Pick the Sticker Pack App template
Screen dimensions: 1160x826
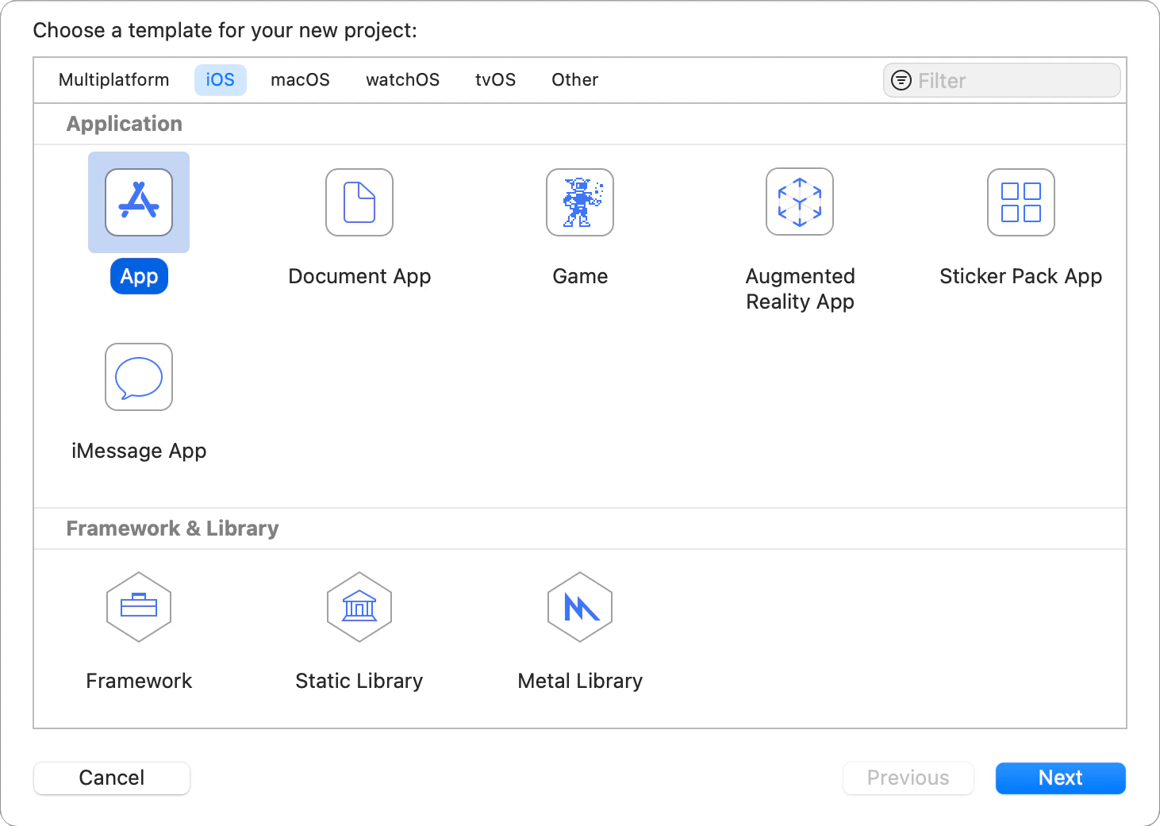click(x=1020, y=202)
